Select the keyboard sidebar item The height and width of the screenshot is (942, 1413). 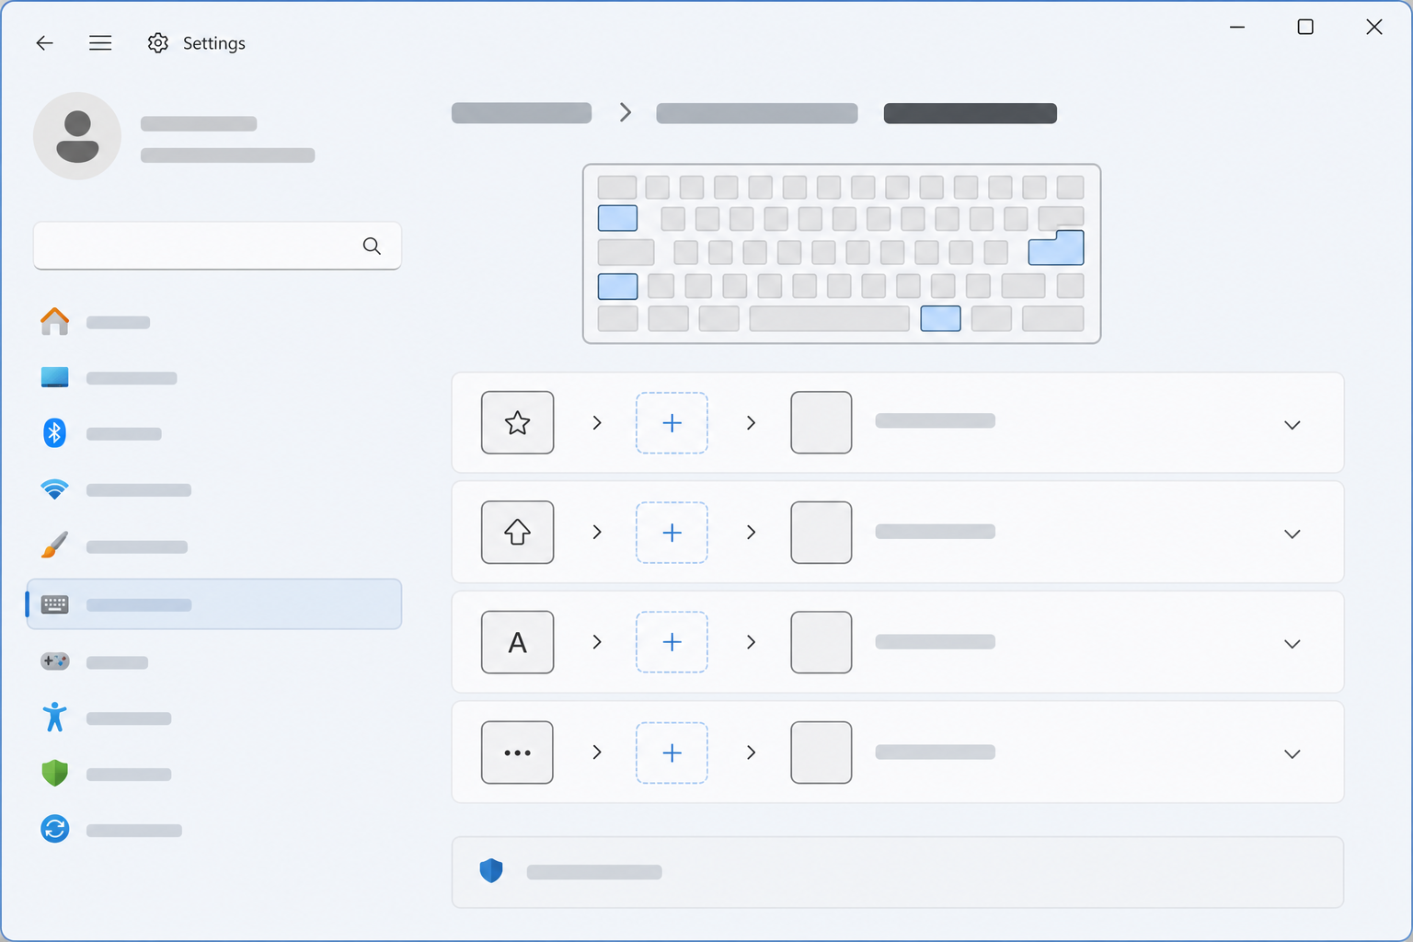[214, 604]
